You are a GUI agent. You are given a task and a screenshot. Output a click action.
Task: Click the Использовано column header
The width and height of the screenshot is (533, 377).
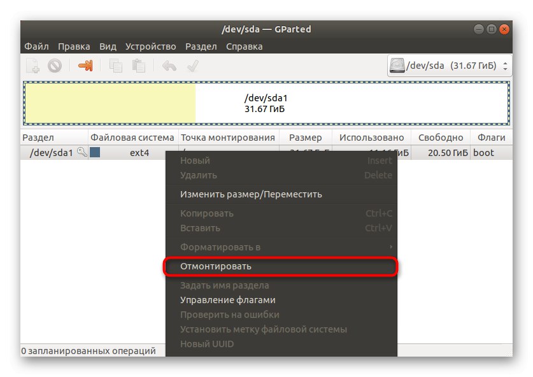click(371, 138)
